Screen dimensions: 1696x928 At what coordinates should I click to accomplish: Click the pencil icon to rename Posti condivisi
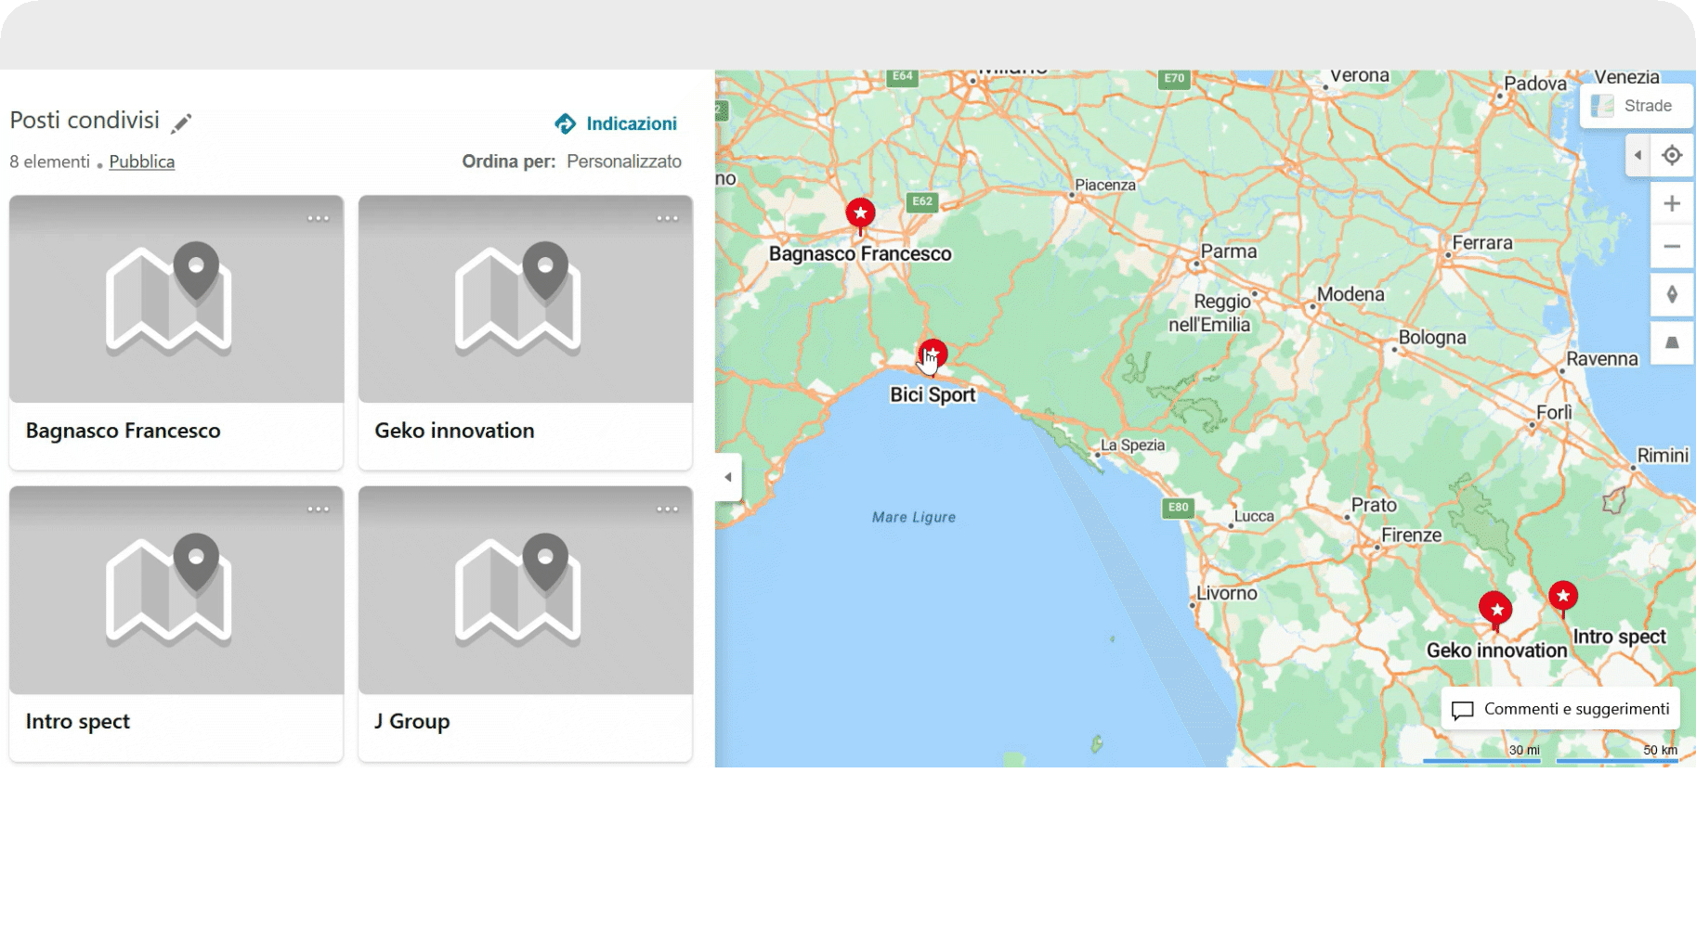pos(182,122)
